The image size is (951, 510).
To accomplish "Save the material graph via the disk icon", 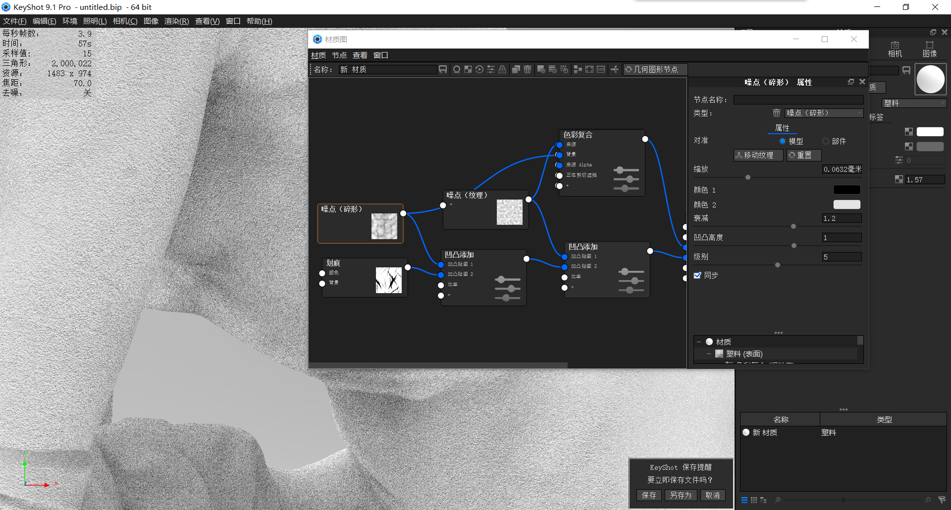I will click(443, 69).
